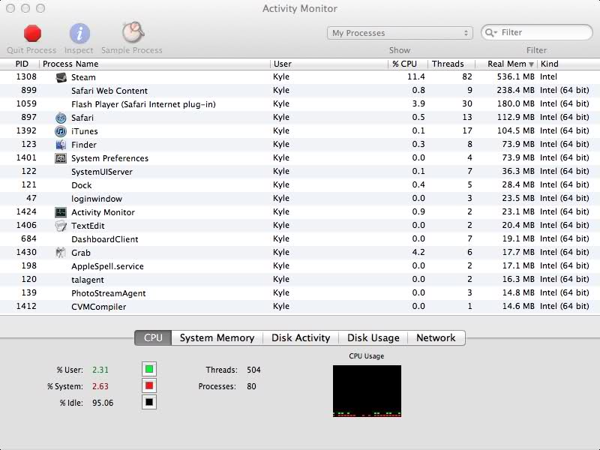Sort by Threads column header
The width and height of the screenshot is (600, 450).
pyautogui.click(x=448, y=64)
